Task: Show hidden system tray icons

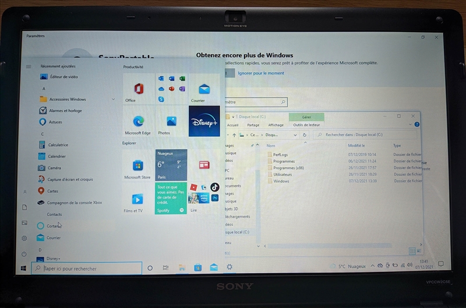Action: [372, 266]
